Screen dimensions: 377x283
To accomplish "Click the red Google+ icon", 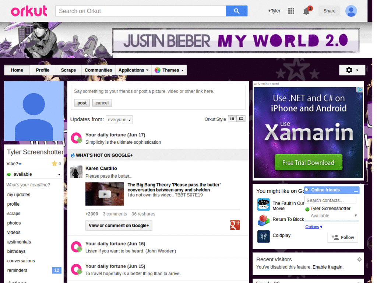I will [x=235, y=225].
